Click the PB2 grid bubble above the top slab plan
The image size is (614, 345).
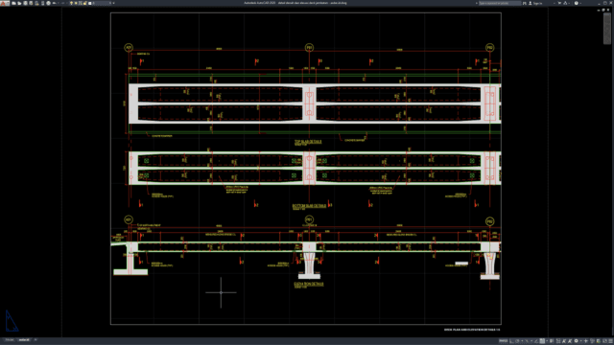(489, 48)
